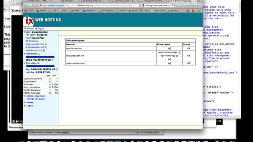Click the add mime type icon for dragosbogdan.net
The image size is (253, 142).
point(169,59)
